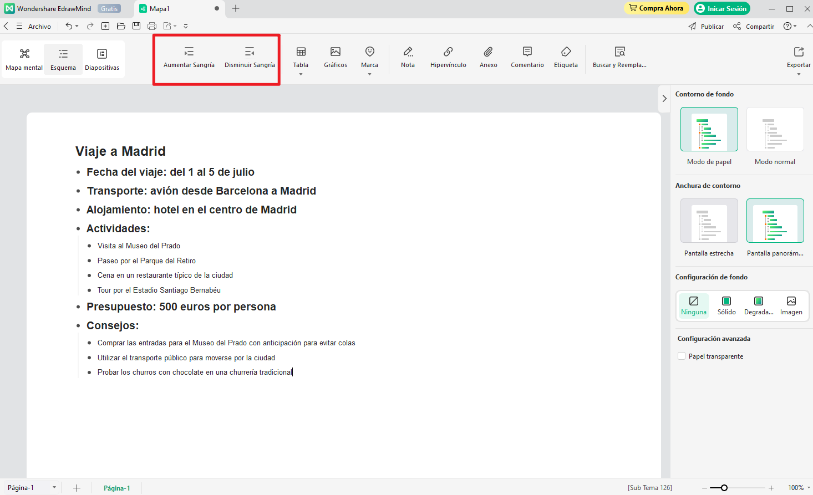The height and width of the screenshot is (495, 813).
Task: Set background to Ninguna
Action: [694, 305]
